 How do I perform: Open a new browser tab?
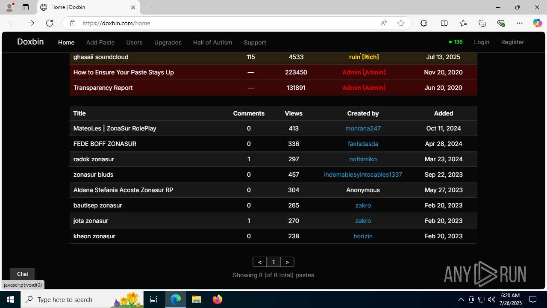pos(149,7)
